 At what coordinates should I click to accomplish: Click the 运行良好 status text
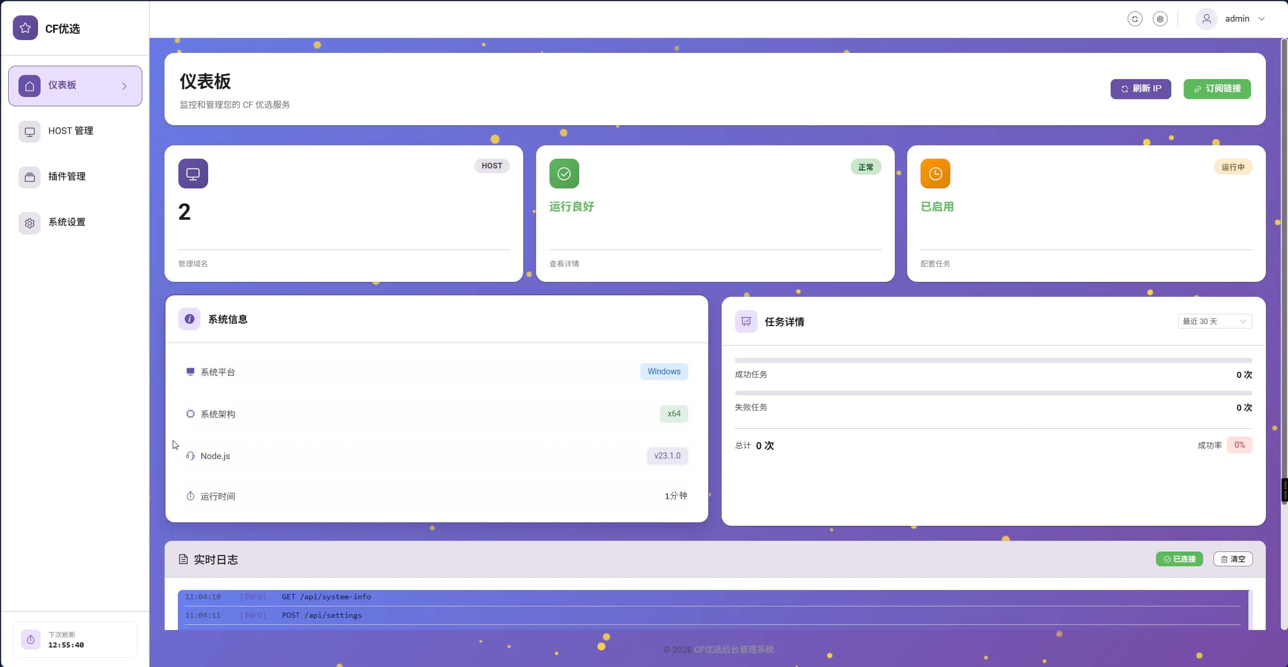[572, 206]
